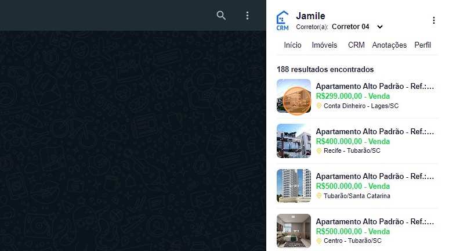Viewport: 449px width, 251px height.
Task: Click location pin icon beside Tubarão/Santa Catarina
Action: tap(319, 196)
